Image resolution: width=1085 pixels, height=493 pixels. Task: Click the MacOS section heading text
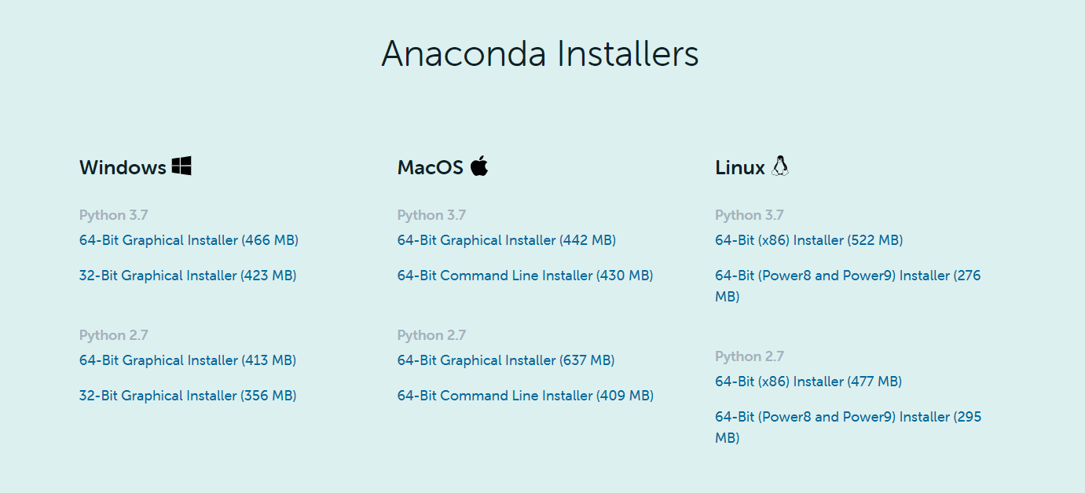tap(431, 167)
